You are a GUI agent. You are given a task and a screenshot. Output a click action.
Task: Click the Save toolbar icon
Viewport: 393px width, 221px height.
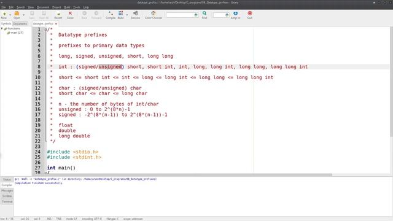pos(32,15)
